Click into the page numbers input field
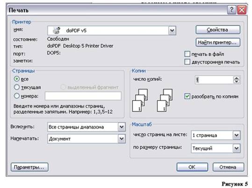The height and width of the screenshot is (188, 252). coord(83,96)
